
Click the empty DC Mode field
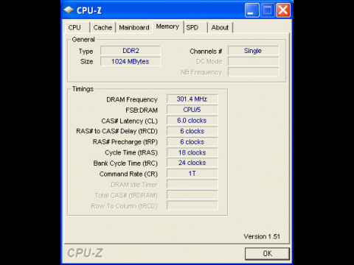point(254,62)
